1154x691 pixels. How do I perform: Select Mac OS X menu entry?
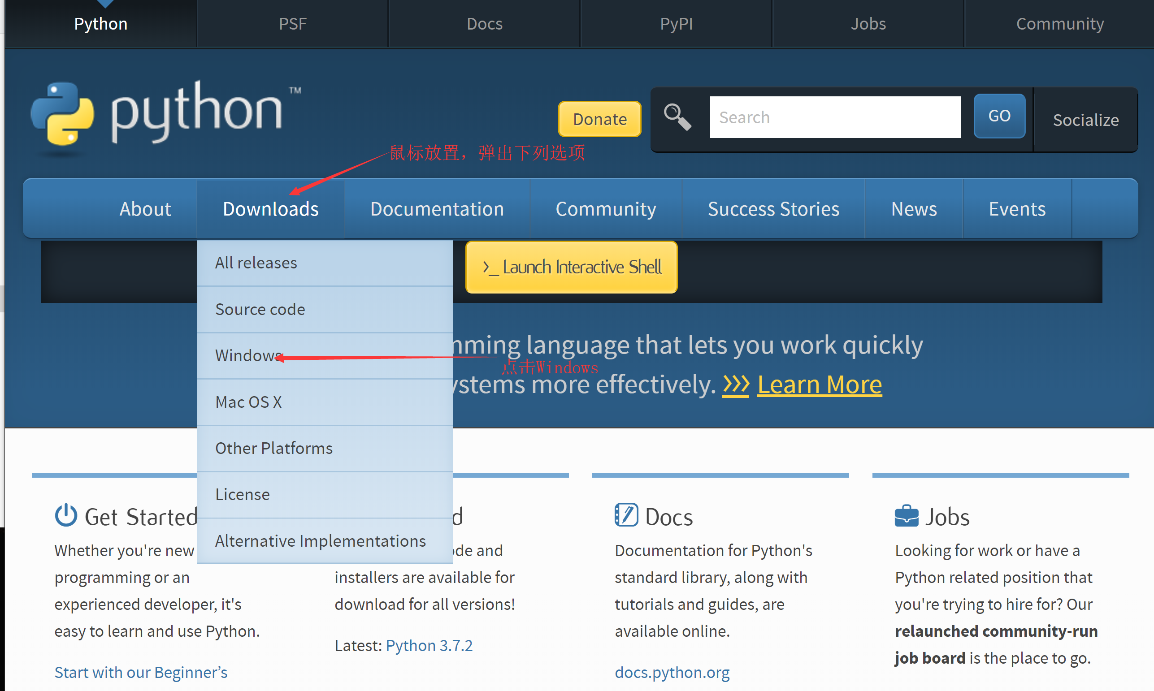248,402
